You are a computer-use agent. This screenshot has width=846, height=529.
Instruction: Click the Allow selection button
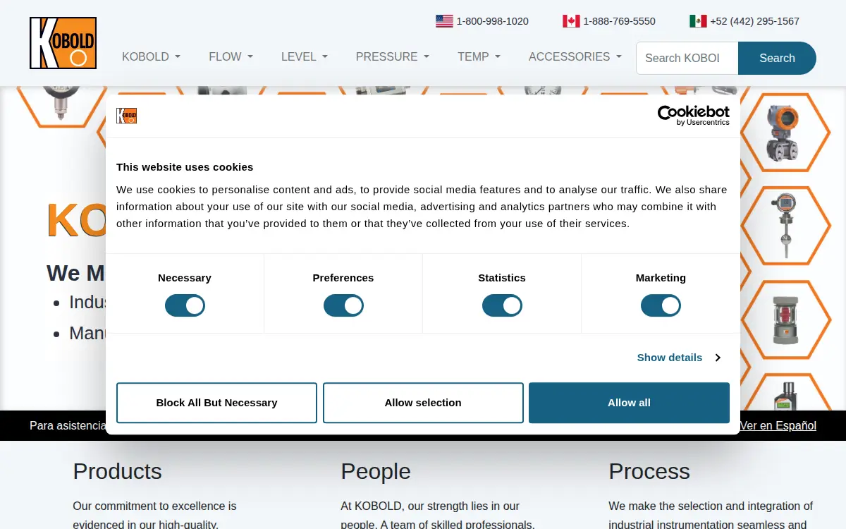click(x=423, y=403)
